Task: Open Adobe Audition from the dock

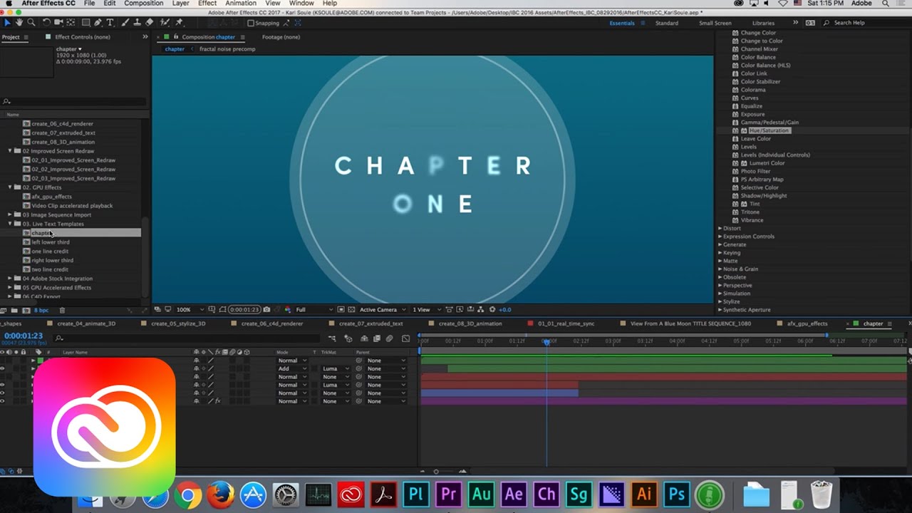Action: pyautogui.click(x=482, y=494)
